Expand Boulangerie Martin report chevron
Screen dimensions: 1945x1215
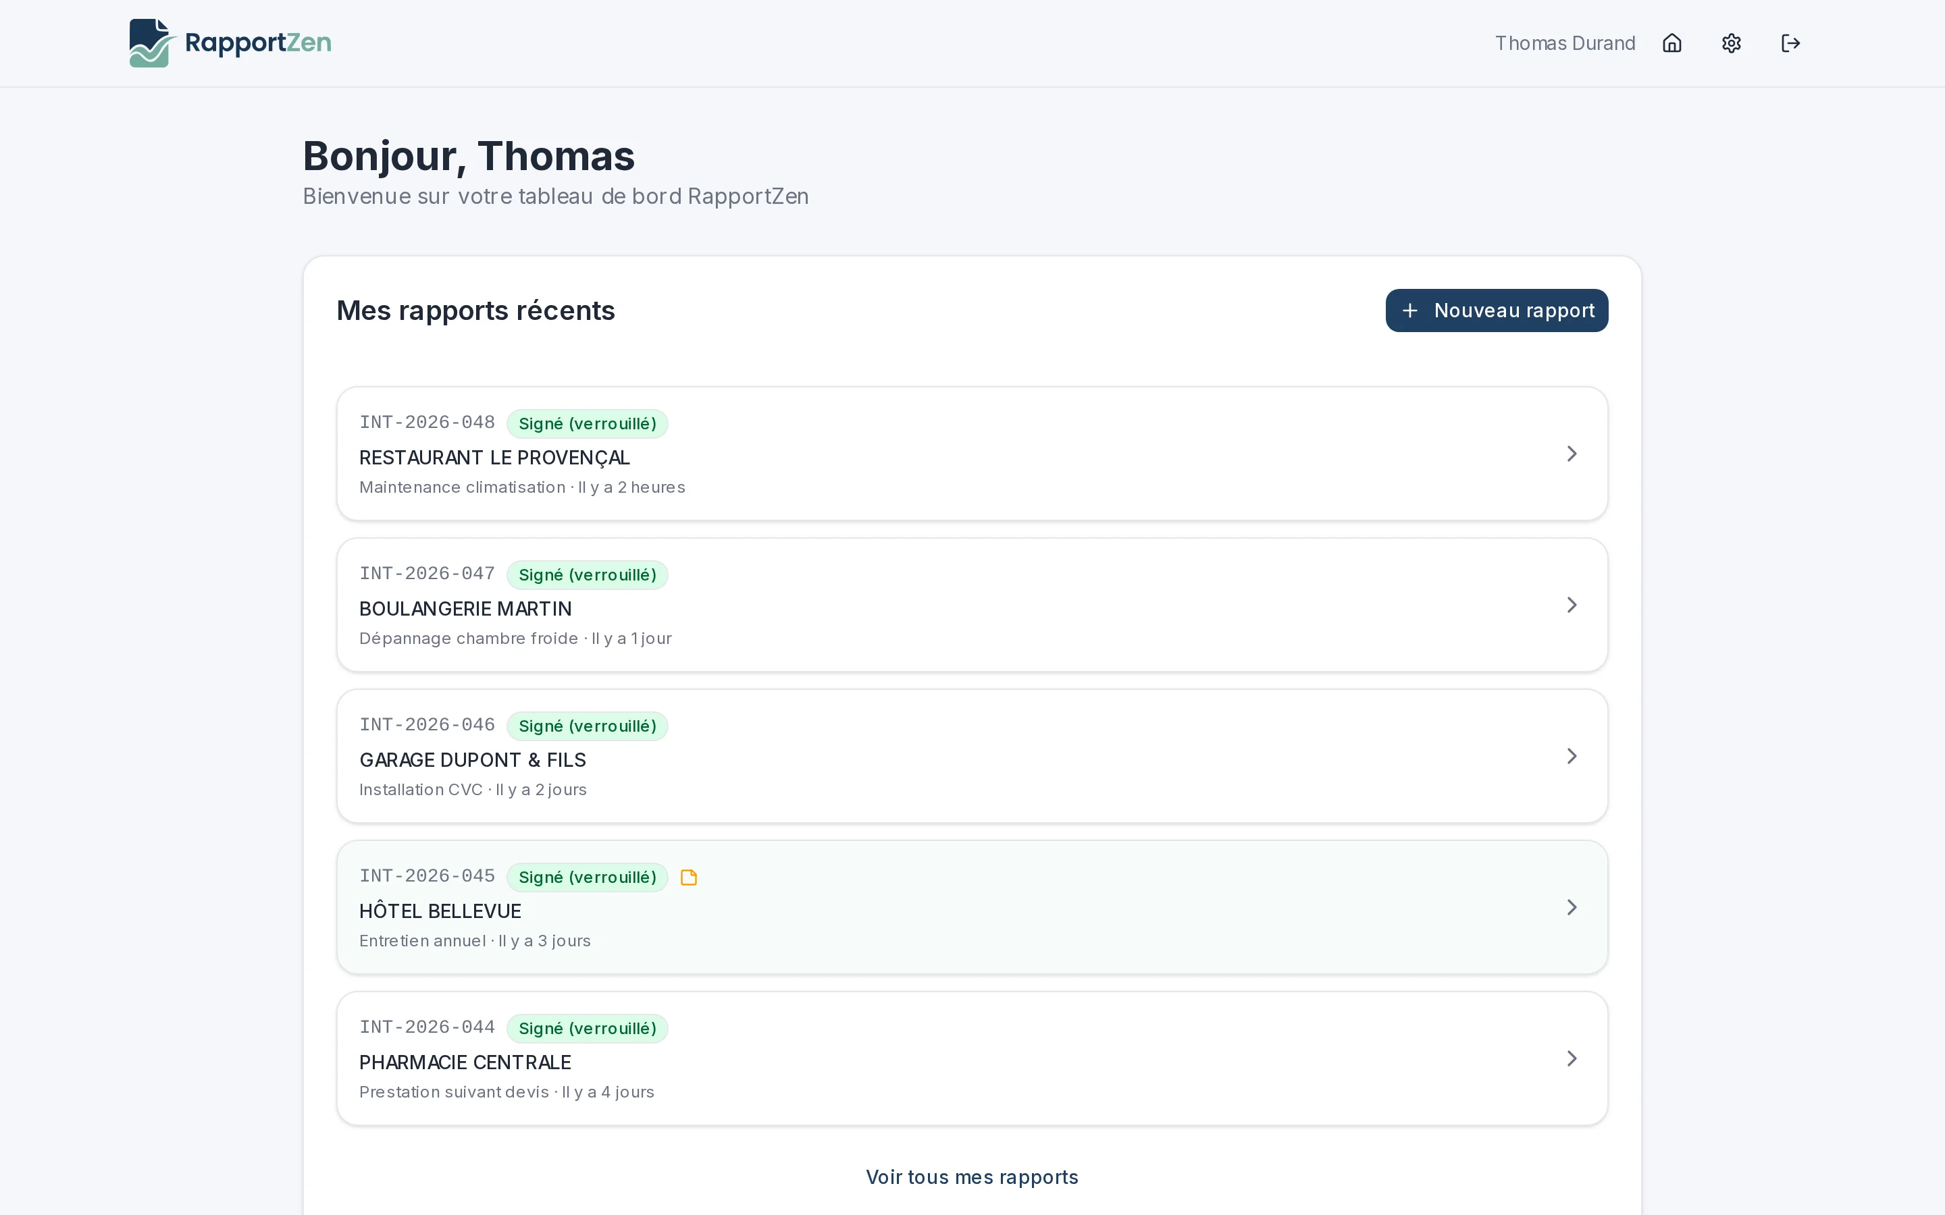[x=1572, y=605]
